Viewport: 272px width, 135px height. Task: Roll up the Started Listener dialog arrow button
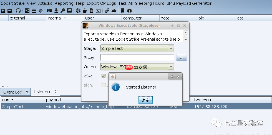click(x=172, y=77)
